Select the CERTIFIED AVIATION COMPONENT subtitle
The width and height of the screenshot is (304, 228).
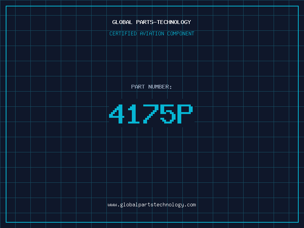[152, 33]
